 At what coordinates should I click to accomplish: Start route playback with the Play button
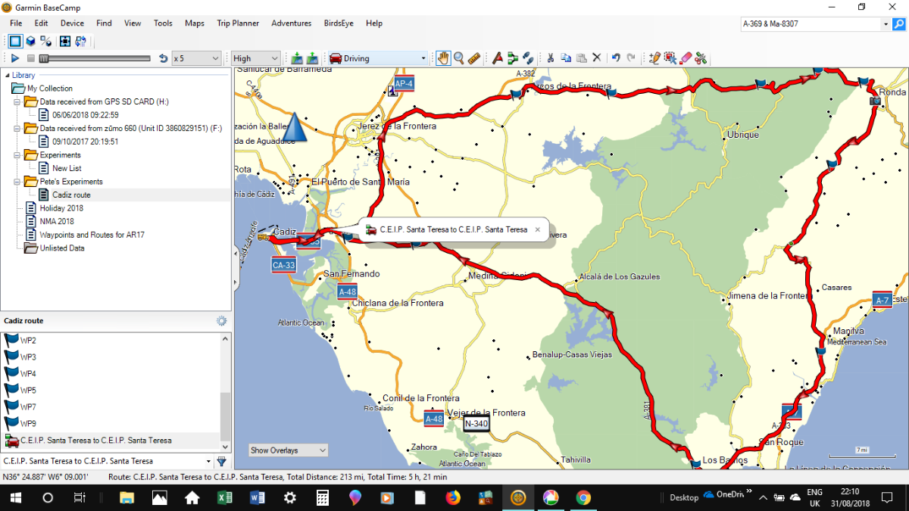point(15,58)
